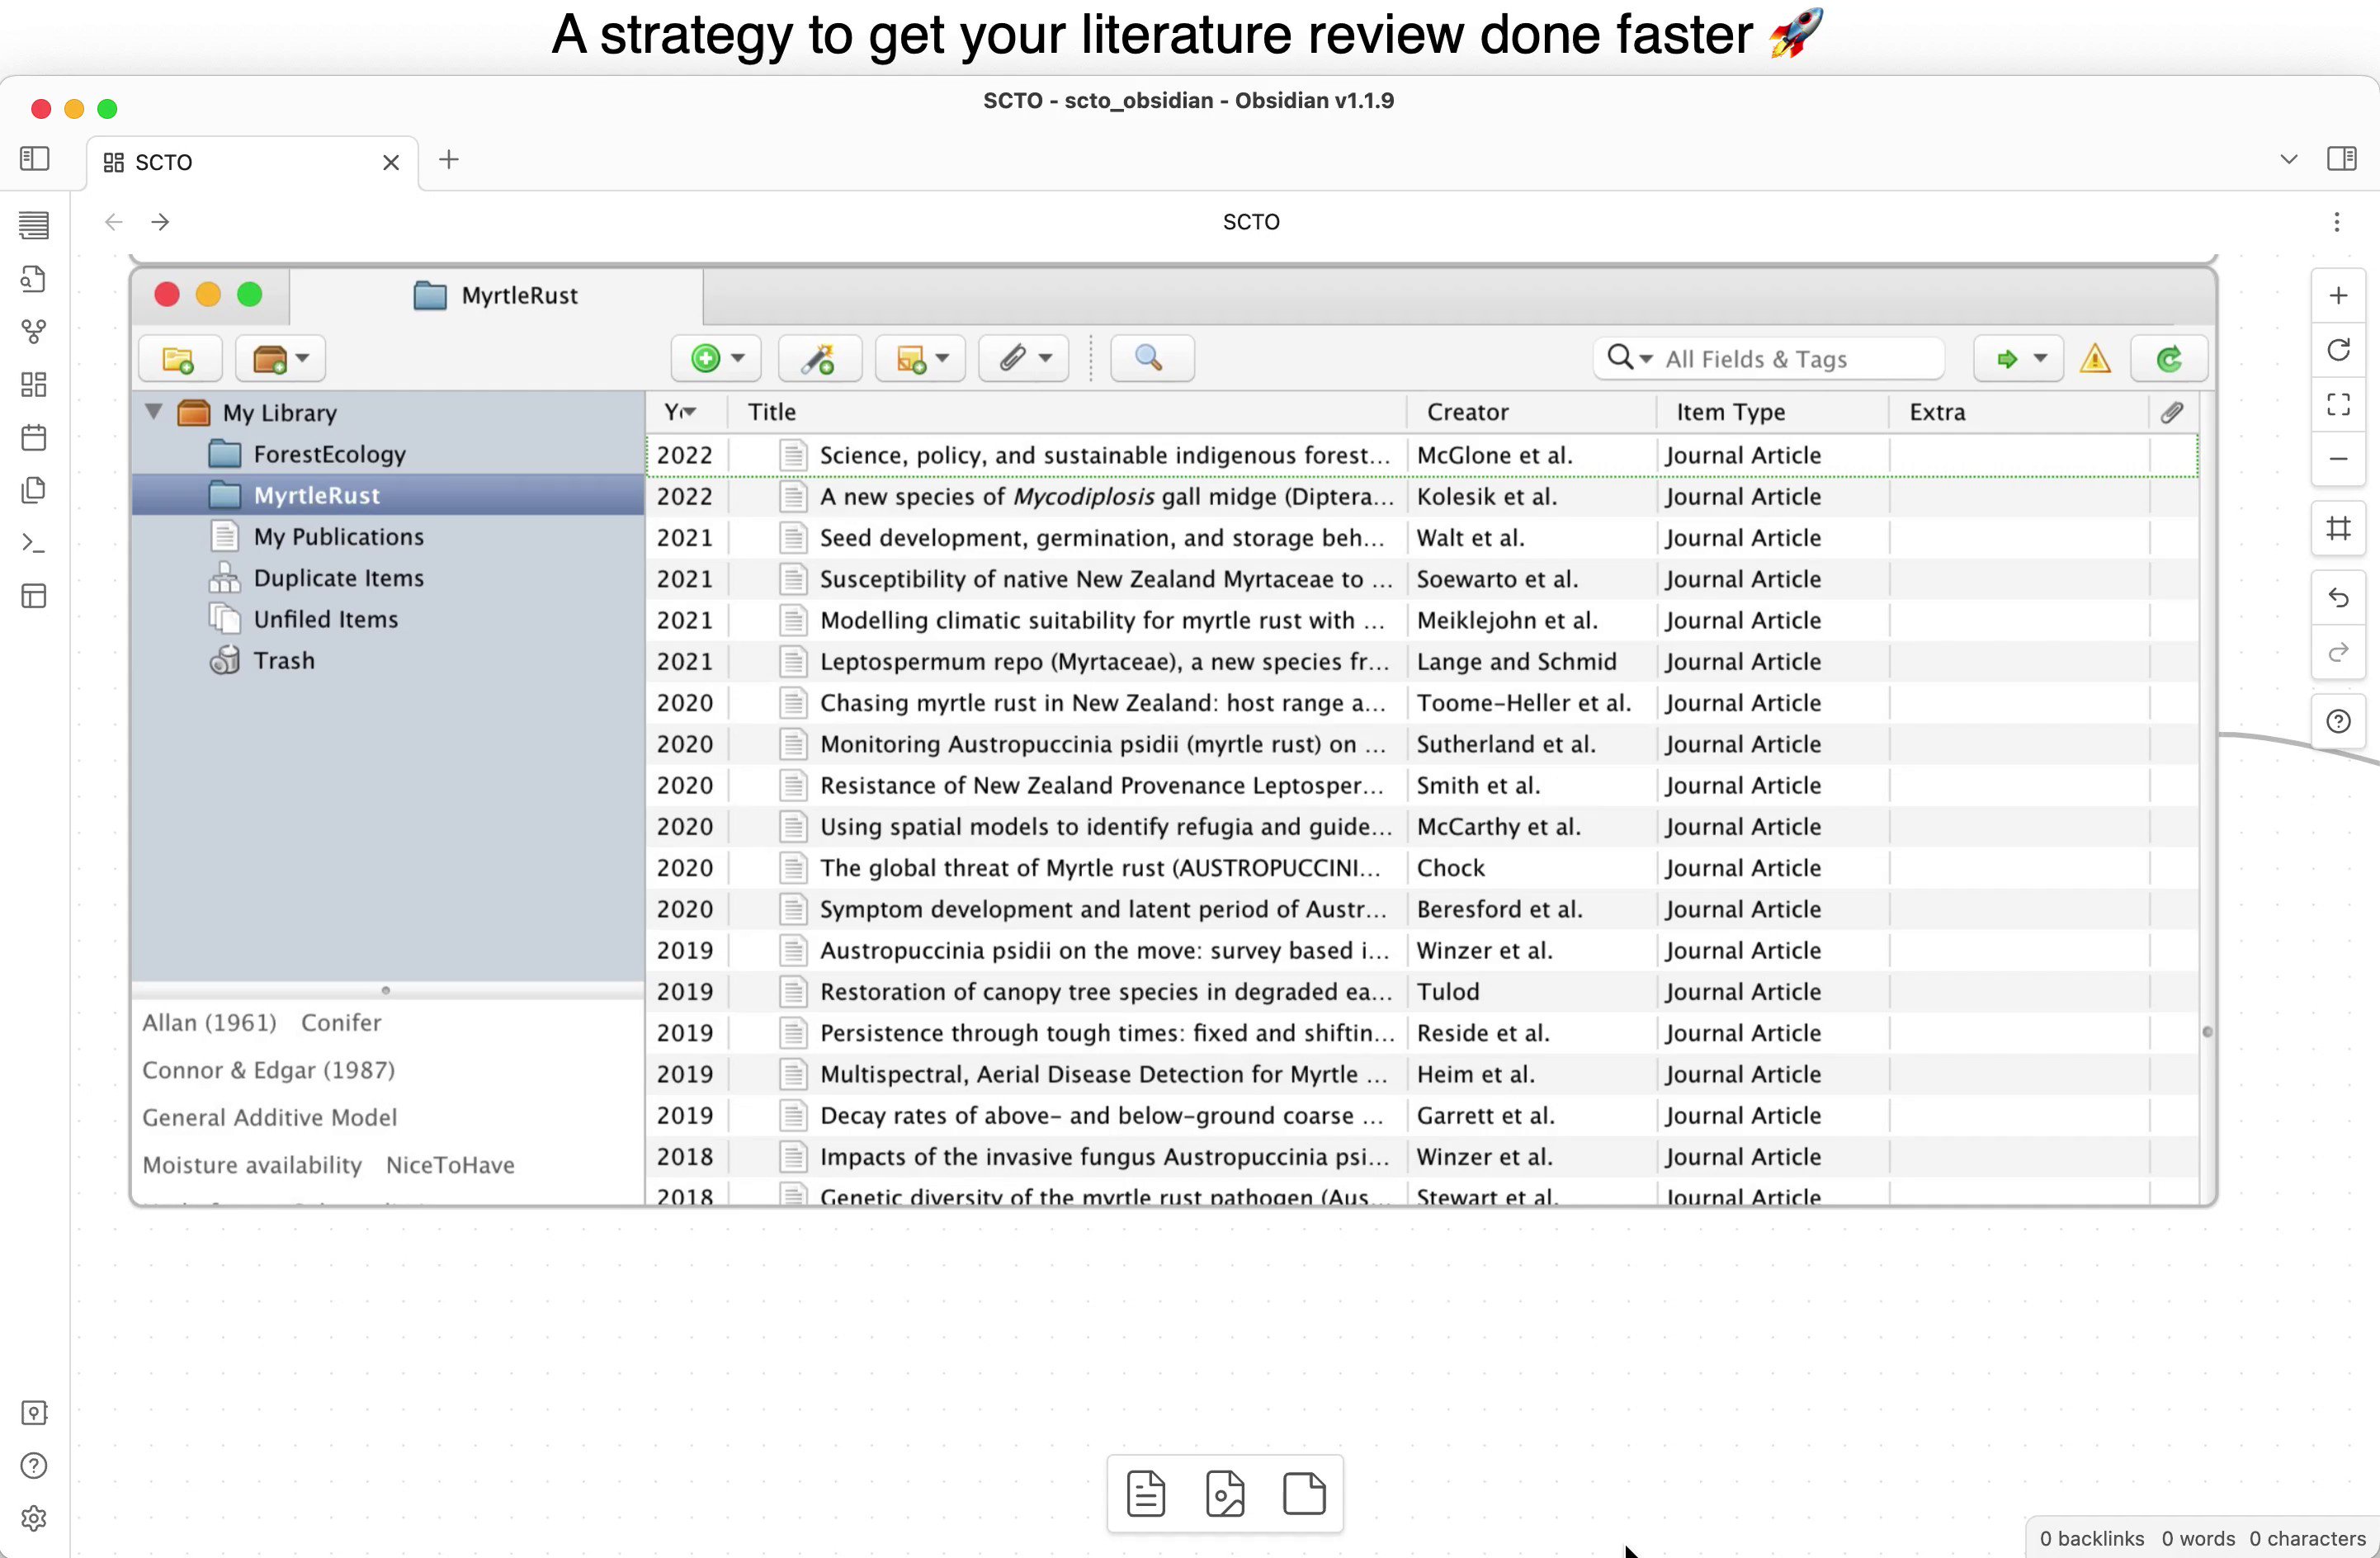Image resolution: width=2380 pixels, height=1558 pixels.
Task: Open the terminal icon in left sidebar
Action: pos(34,543)
